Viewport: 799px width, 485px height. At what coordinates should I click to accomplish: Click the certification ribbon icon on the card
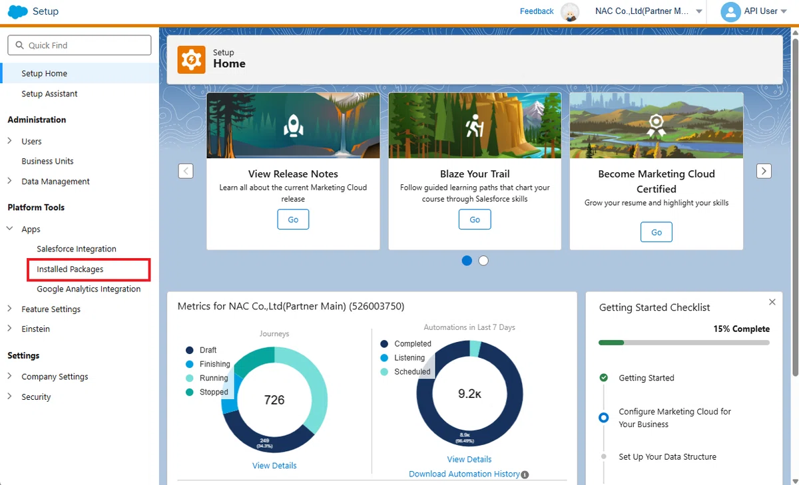coord(657,125)
